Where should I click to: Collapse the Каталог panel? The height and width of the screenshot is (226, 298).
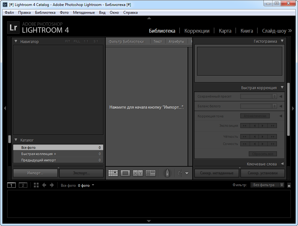(x=16, y=140)
